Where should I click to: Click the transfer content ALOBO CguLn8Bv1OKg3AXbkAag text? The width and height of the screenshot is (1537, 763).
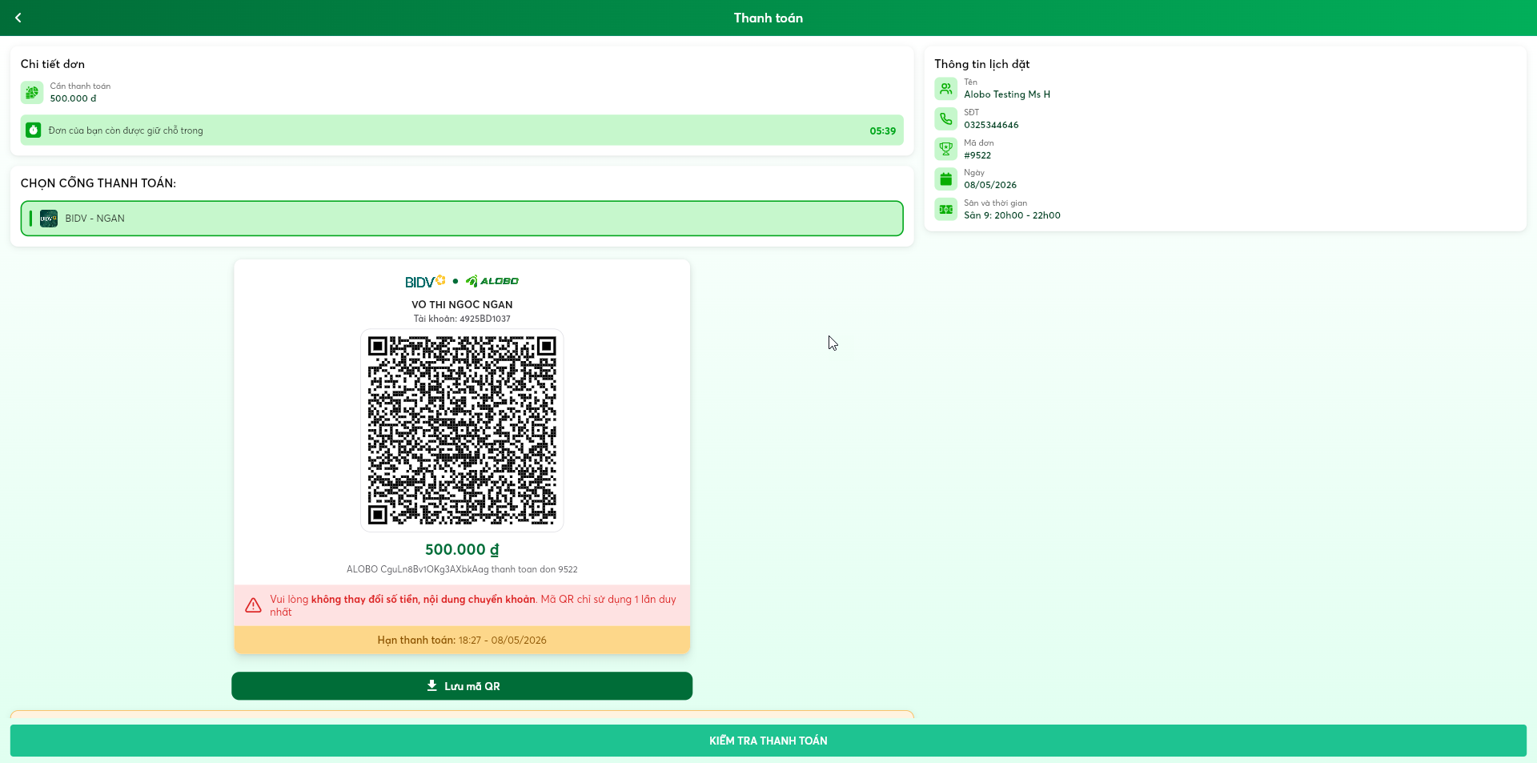coord(462,569)
